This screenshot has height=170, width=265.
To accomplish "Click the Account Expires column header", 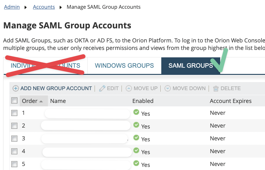I will pos(231,101).
